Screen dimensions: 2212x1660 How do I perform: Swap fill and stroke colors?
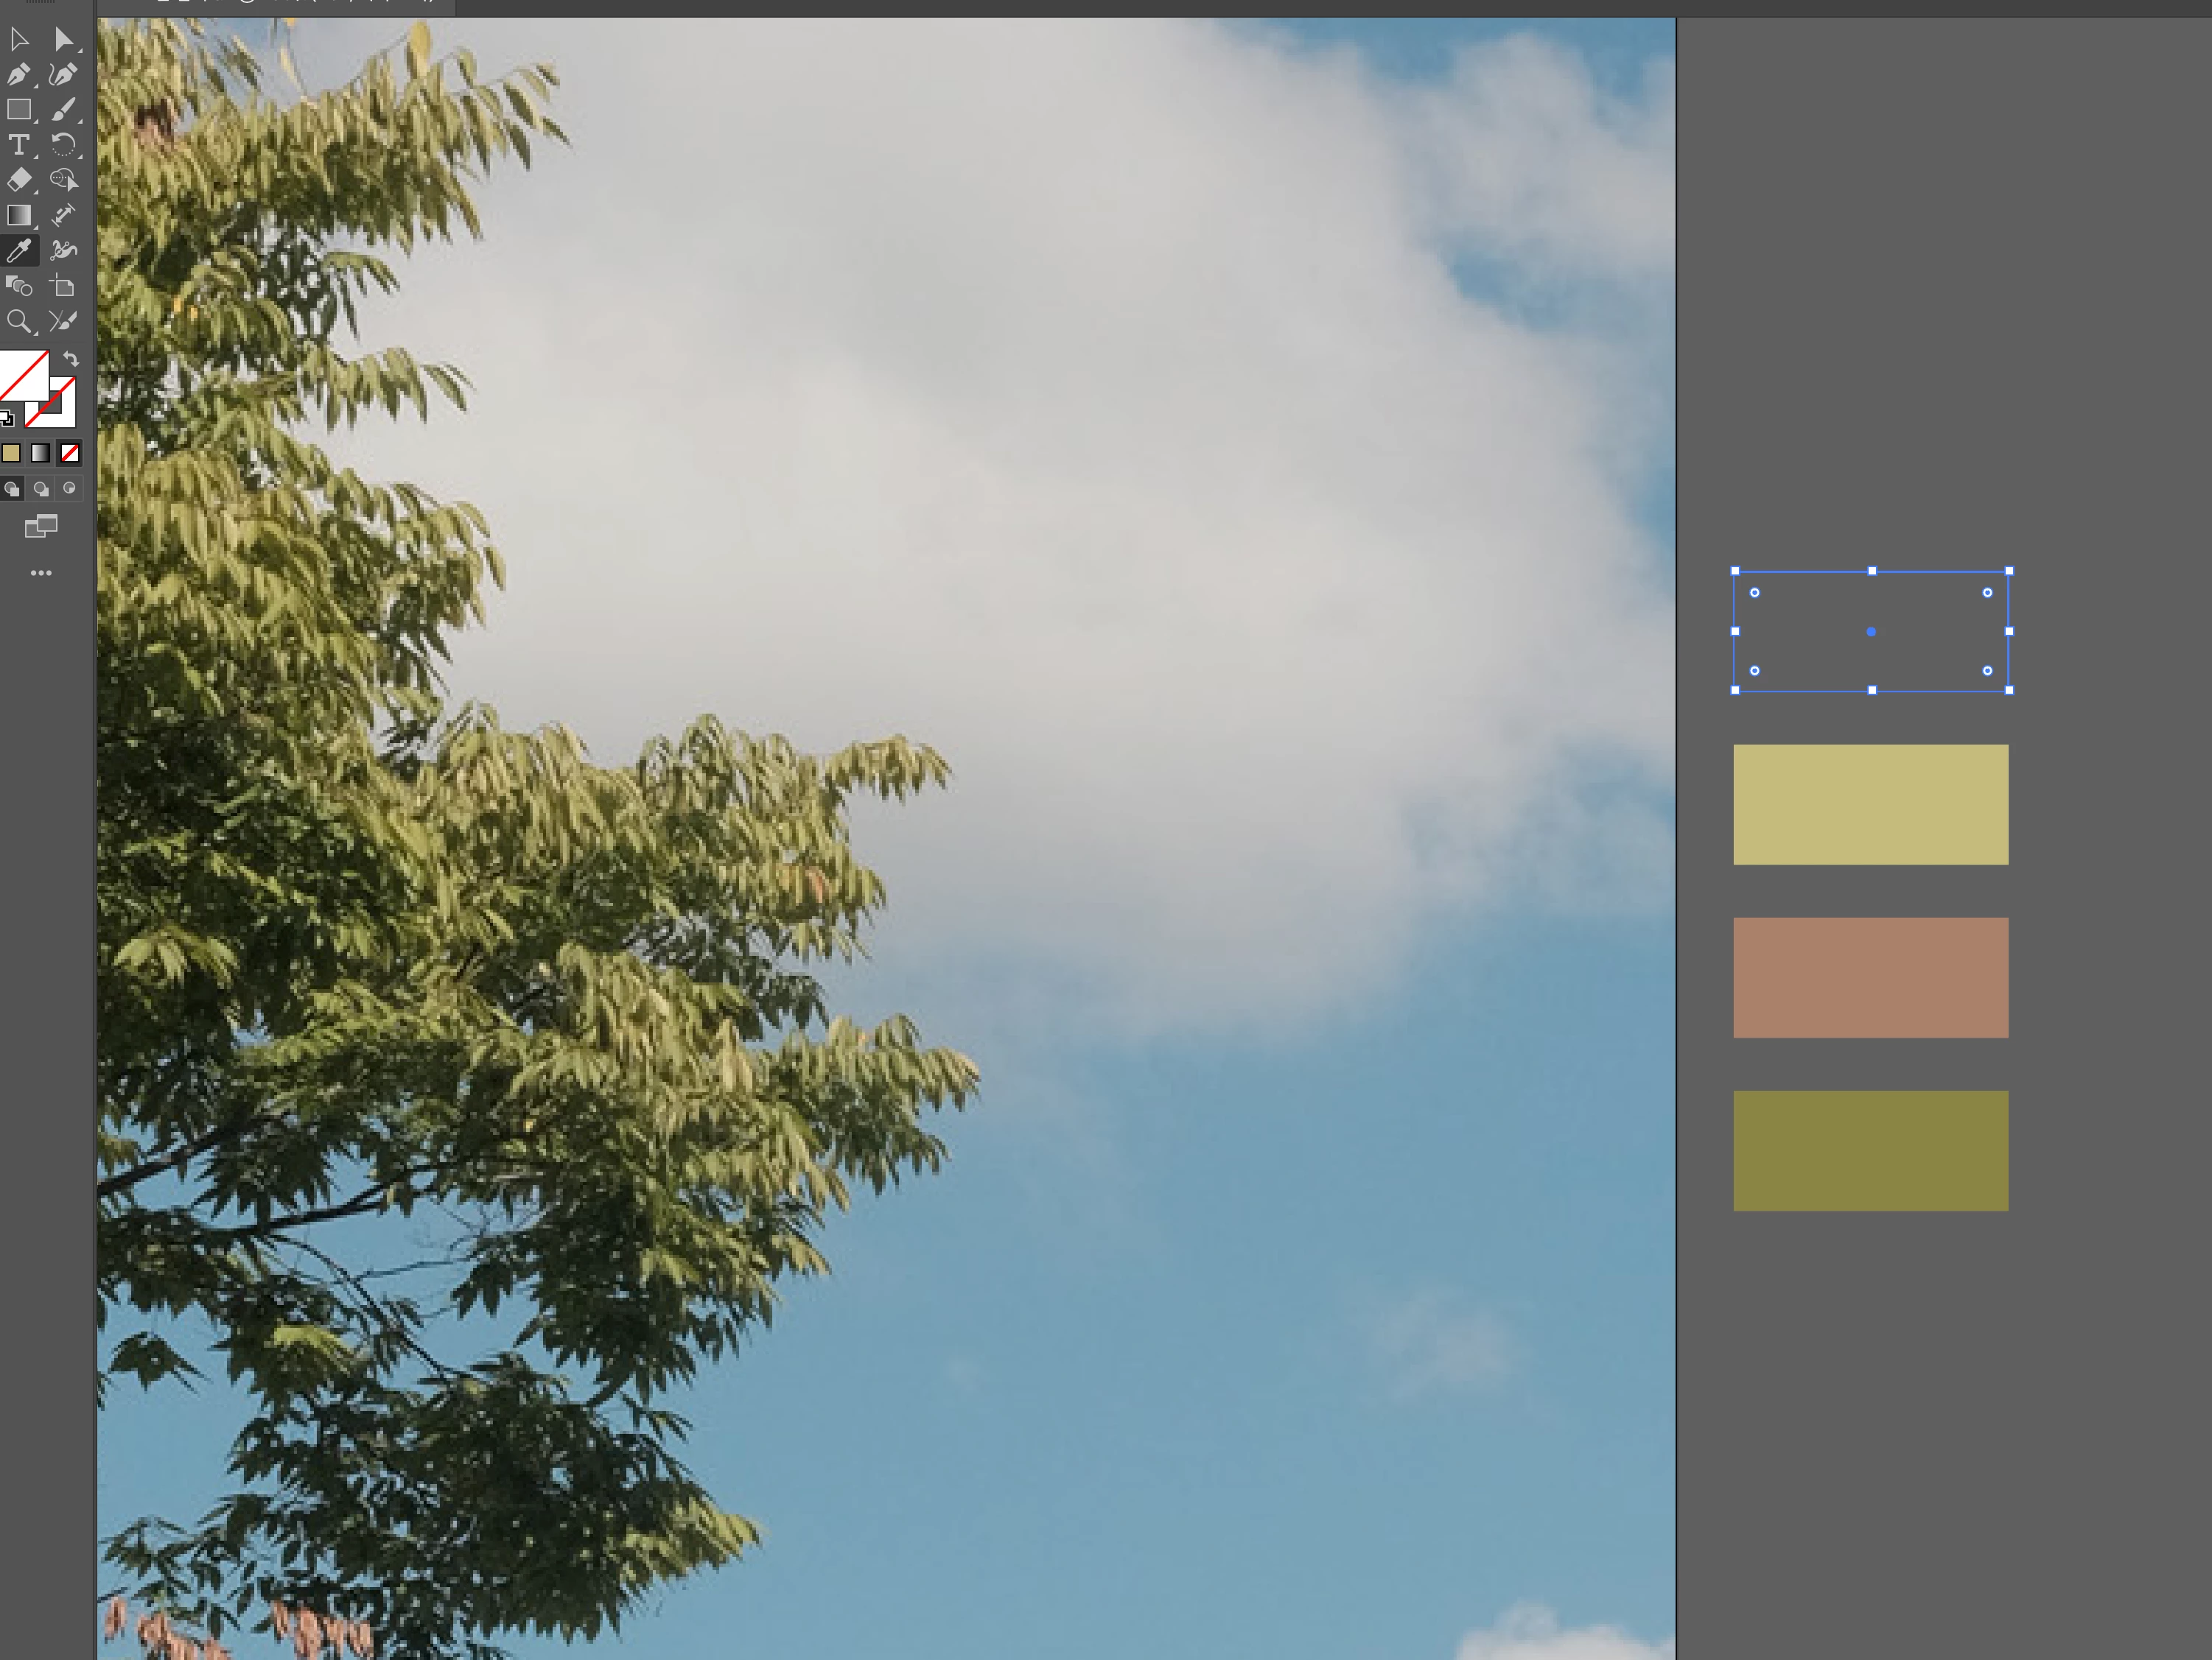tap(71, 359)
